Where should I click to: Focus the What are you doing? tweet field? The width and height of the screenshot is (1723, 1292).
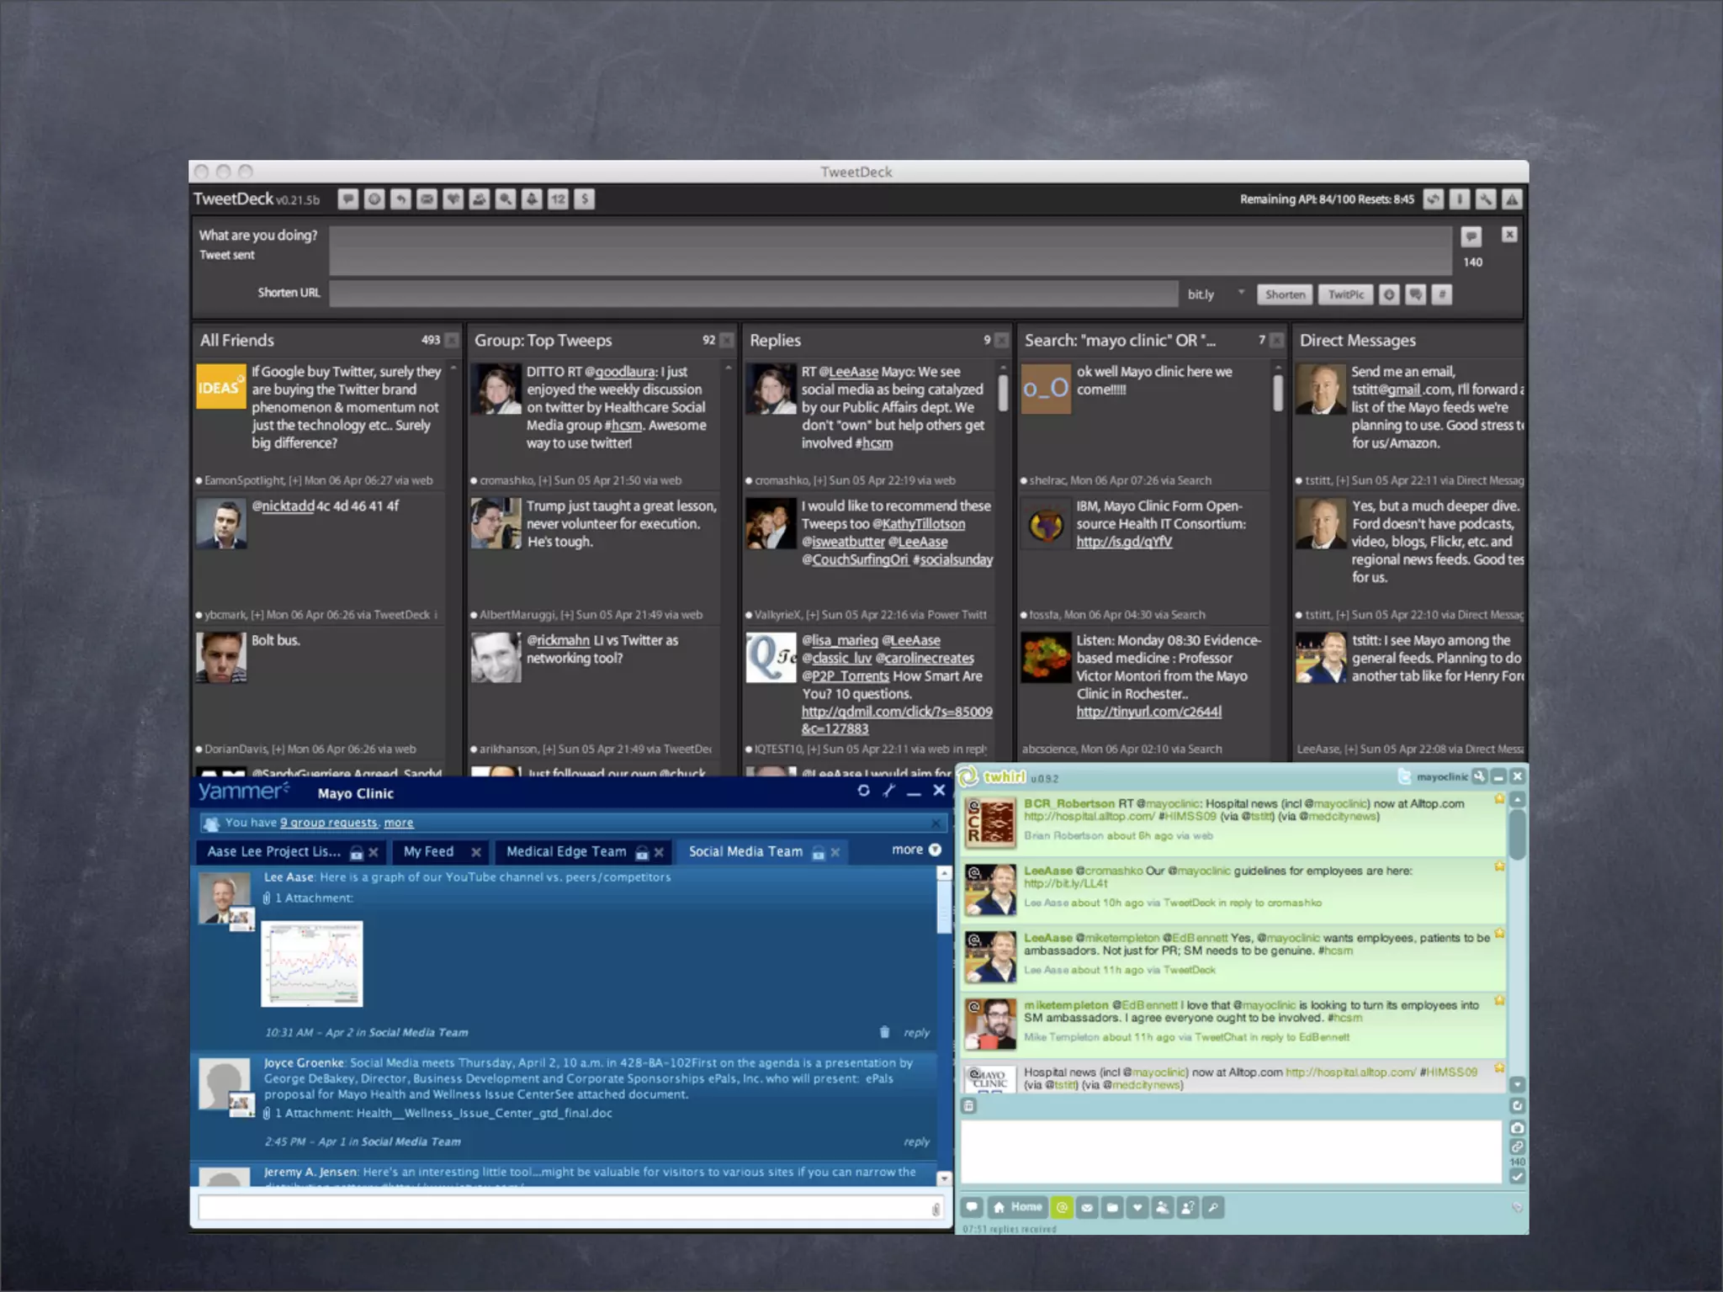(891, 250)
